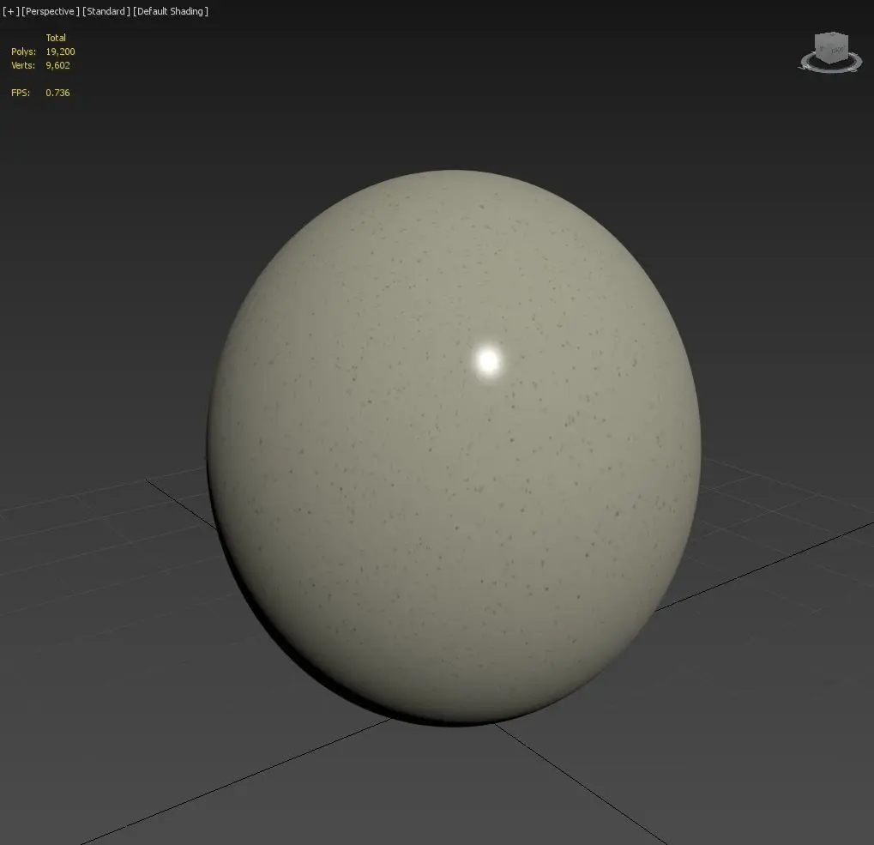
Task: Click the Verts: statistics label
Action: click(23, 65)
